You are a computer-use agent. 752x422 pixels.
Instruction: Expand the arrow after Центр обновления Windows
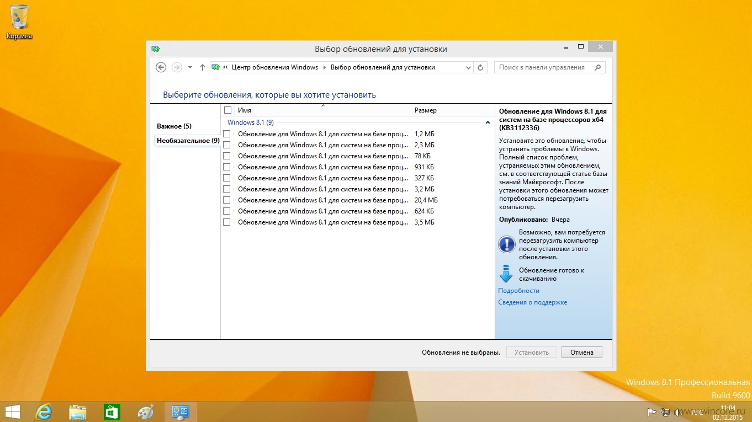[324, 67]
